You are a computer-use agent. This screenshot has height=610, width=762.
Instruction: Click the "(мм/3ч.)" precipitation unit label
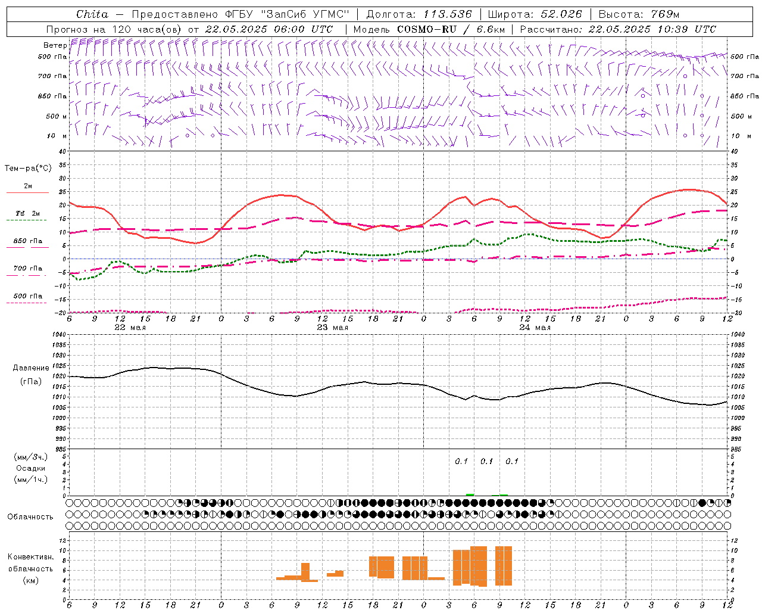pos(30,457)
